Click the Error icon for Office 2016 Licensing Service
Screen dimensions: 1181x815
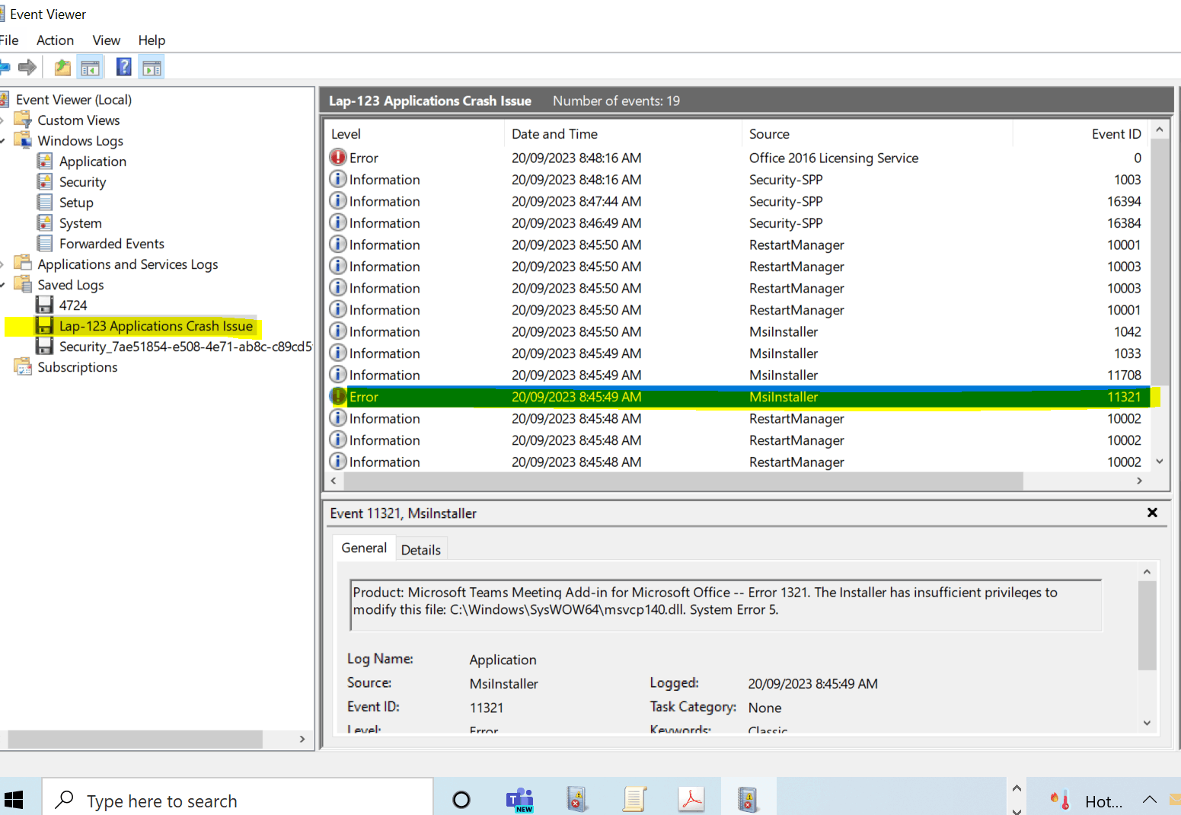[x=338, y=157]
